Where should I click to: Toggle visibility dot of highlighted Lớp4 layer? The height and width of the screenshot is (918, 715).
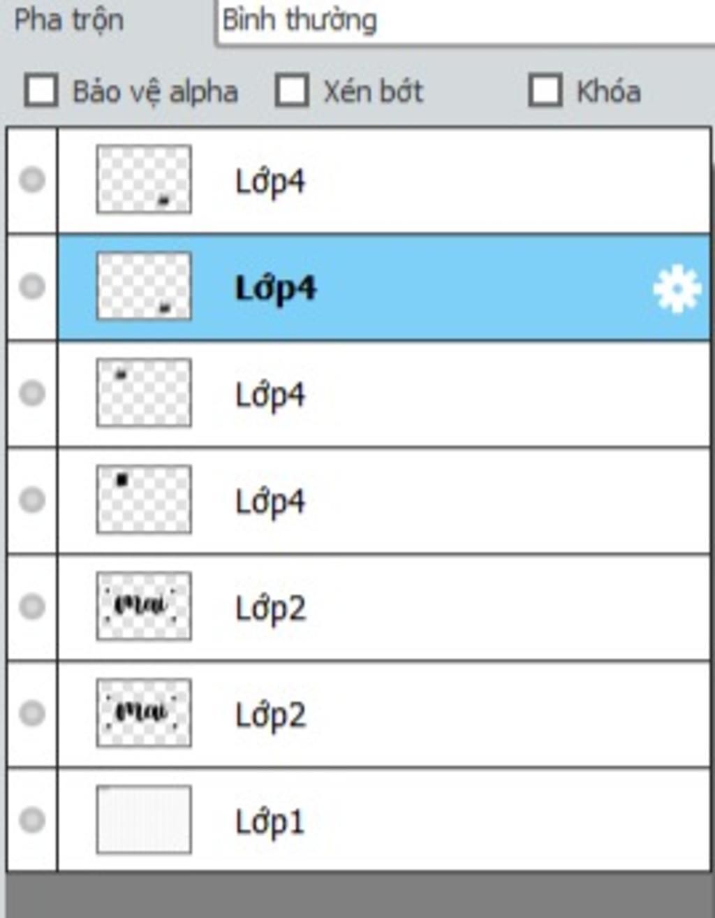(32, 286)
